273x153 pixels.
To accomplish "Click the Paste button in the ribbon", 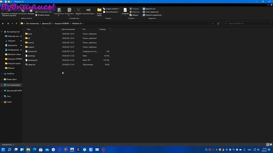I will (31, 12).
